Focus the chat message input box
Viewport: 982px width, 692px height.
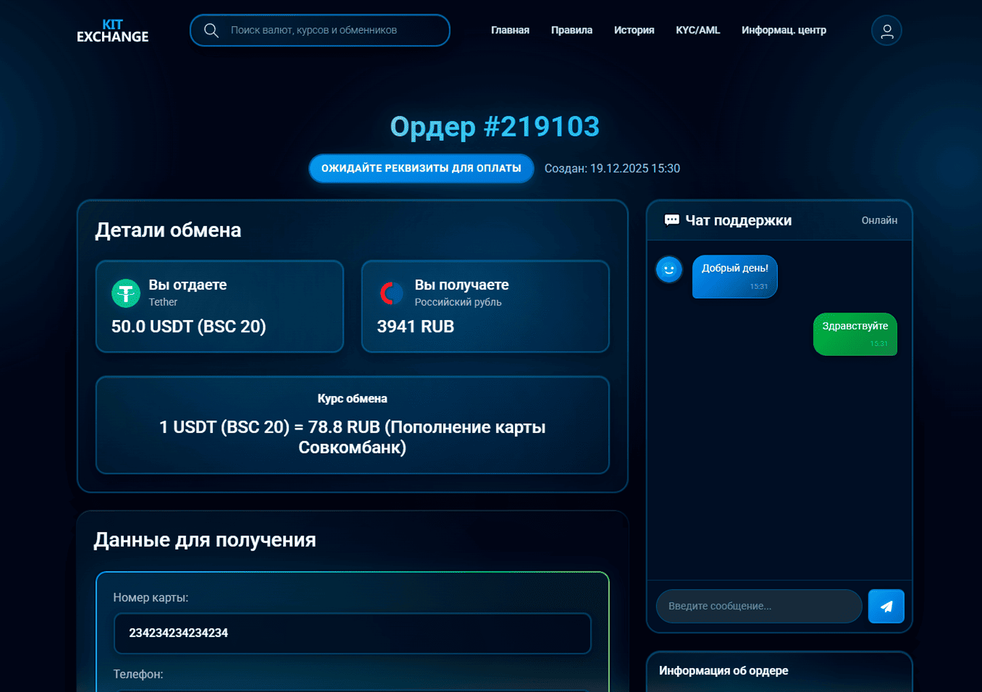coord(759,606)
